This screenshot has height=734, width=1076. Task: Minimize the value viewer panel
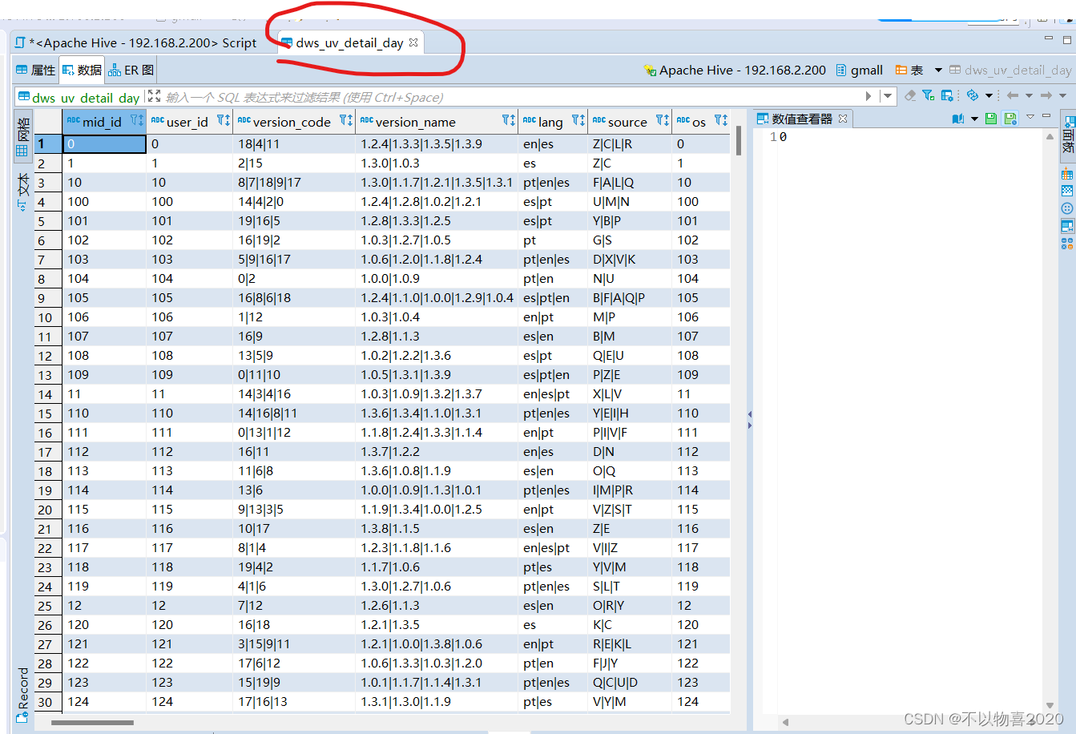pos(1046,117)
